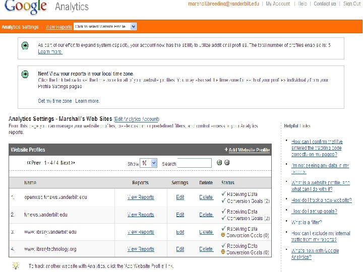Image resolution: width=363 pixels, height=272 pixels.
Task: Open help link What is a website profile
Action: 321,186
